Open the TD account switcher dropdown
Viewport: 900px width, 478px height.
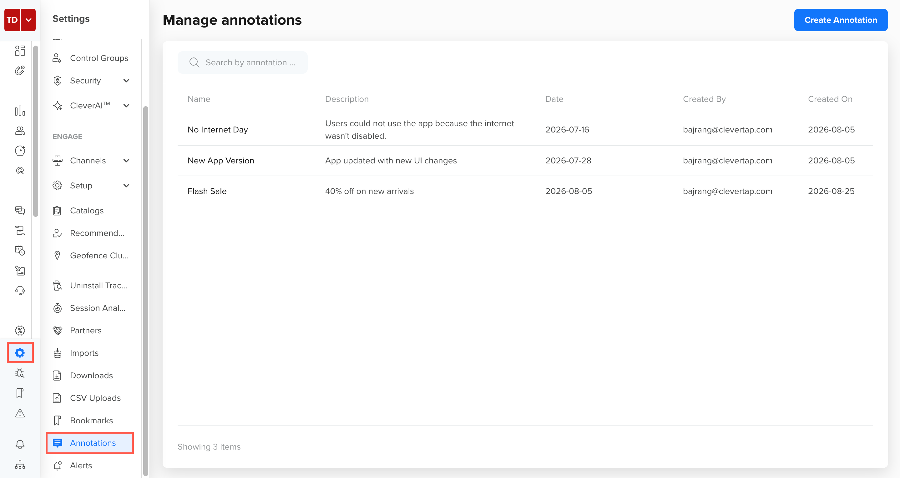tap(28, 20)
